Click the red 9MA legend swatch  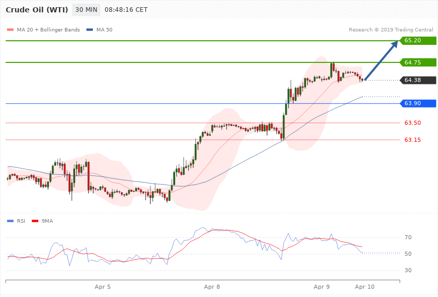(35, 221)
